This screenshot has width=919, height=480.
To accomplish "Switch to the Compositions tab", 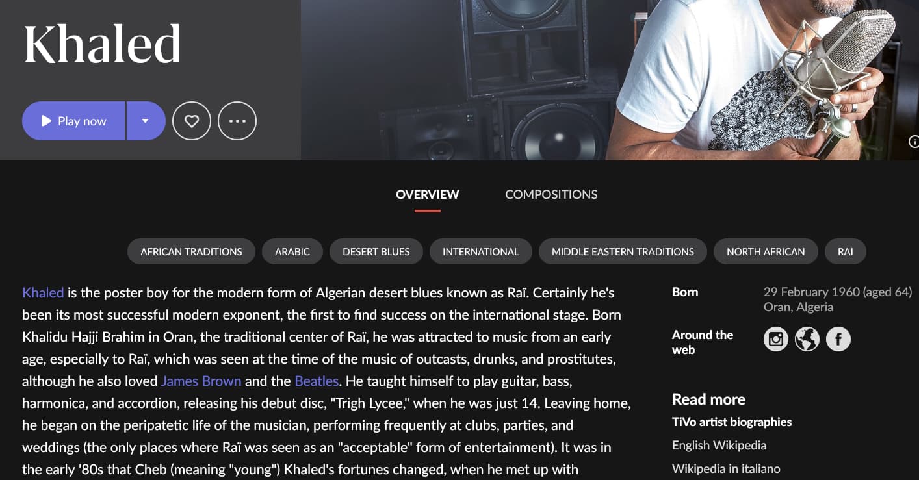I will click(551, 194).
